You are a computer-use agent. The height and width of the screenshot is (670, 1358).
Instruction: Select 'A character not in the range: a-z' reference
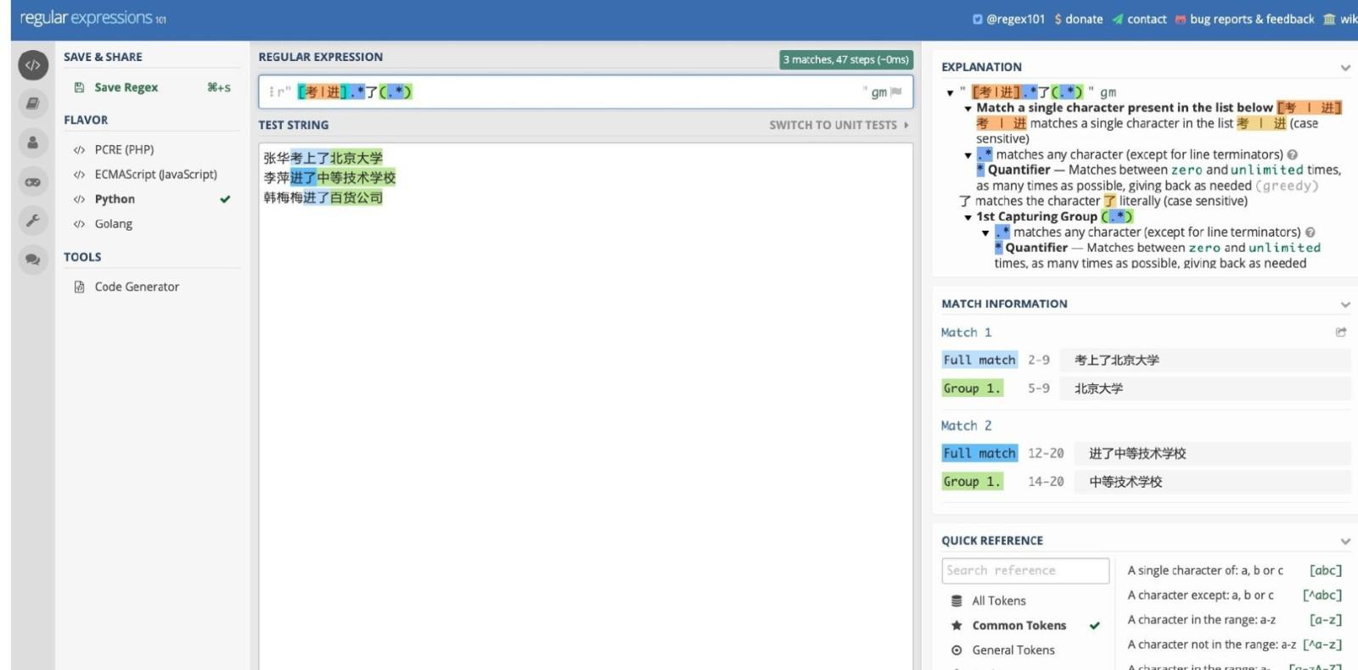pyautogui.click(x=1235, y=645)
